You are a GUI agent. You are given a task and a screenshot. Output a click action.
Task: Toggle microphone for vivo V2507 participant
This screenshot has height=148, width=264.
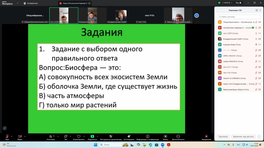pyautogui.click(x=256, y=33)
